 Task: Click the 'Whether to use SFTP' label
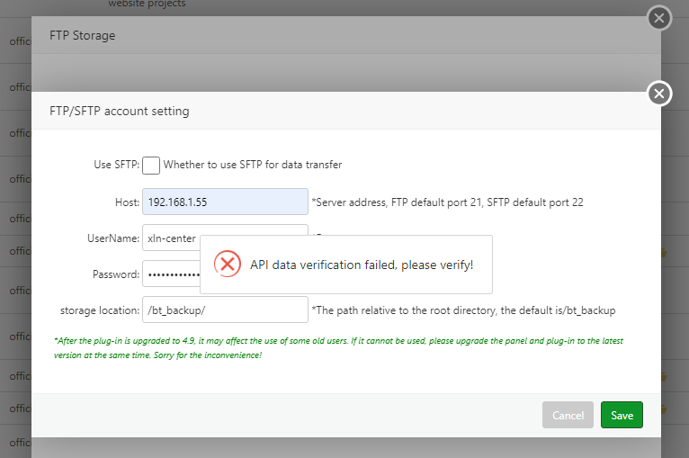253,165
